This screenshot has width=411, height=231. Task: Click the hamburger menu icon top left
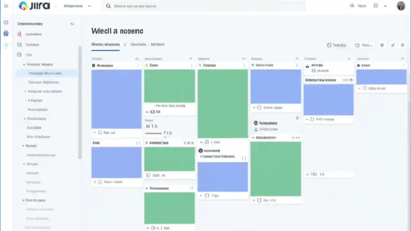[x=6, y=5]
